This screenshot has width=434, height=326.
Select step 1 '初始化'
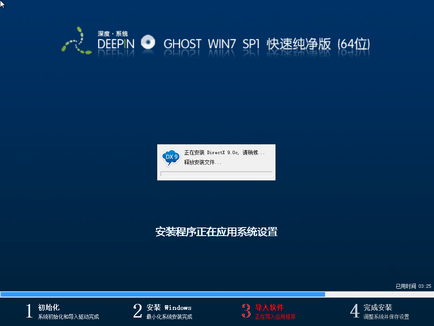[49, 307]
